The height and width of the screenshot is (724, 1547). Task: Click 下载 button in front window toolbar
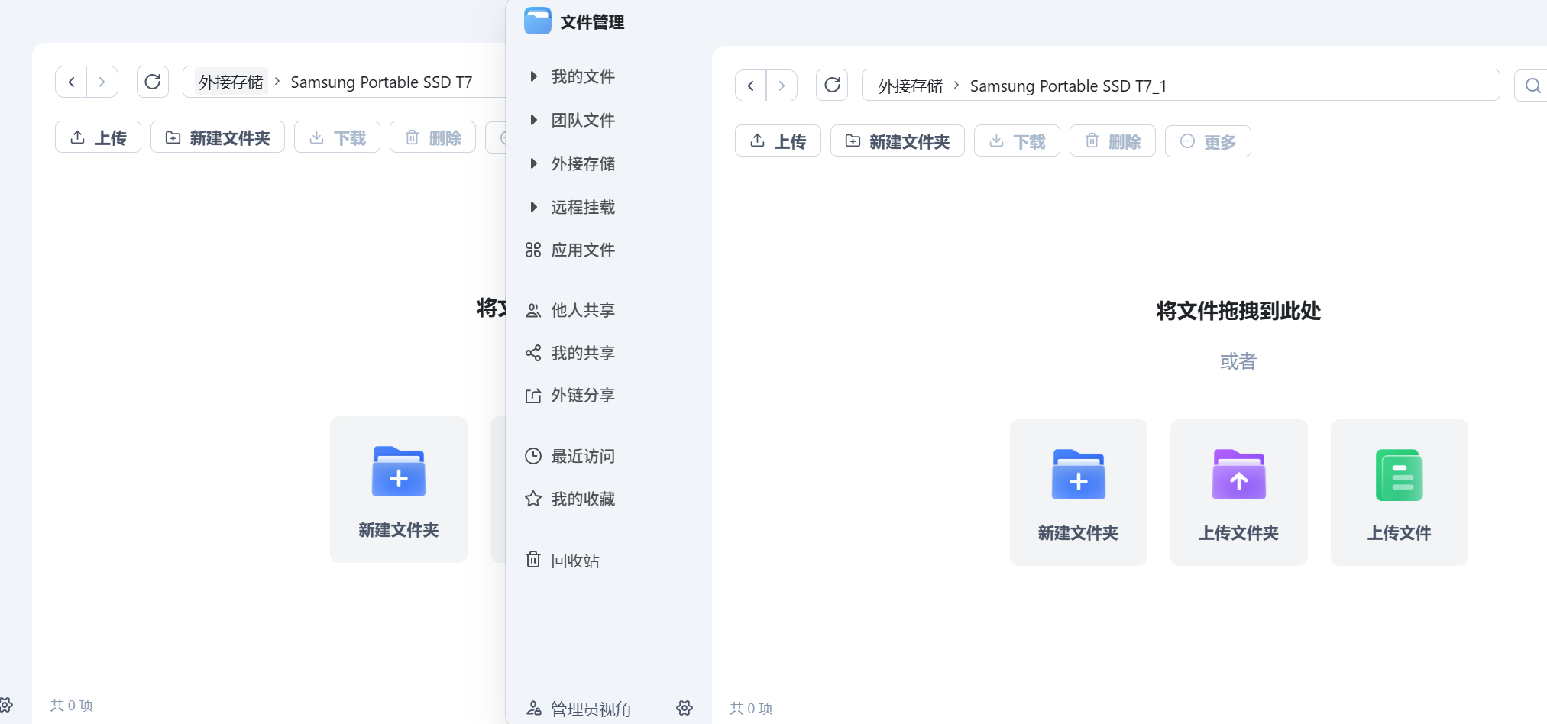[x=1017, y=141]
